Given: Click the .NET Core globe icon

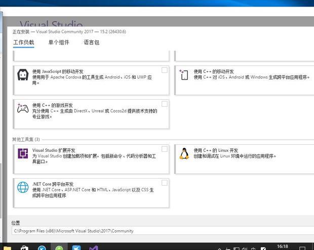Looking at the screenshot, I should (x=23, y=187).
